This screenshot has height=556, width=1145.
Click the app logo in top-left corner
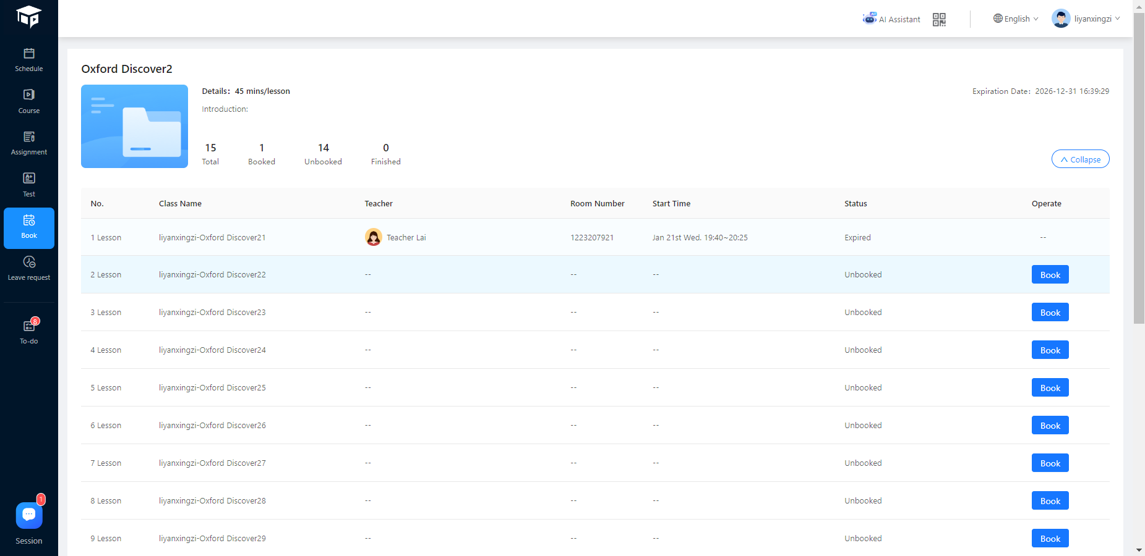click(x=29, y=17)
